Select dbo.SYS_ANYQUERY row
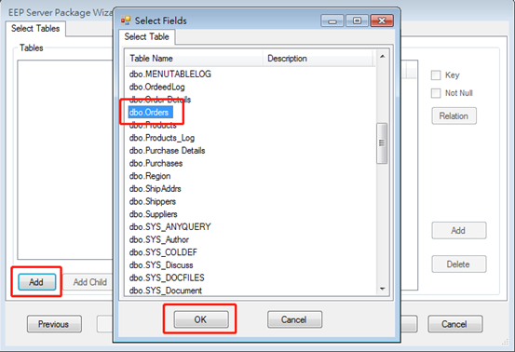This screenshot has width=515, height=352. (x=169, y=227)
